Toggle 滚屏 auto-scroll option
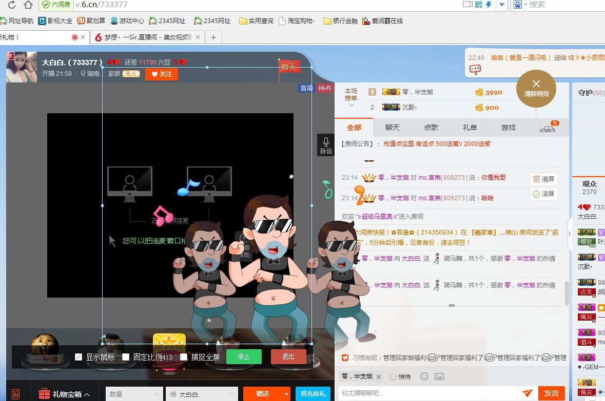Viewport: 605px width, 401px height. [x=543, y=194]
